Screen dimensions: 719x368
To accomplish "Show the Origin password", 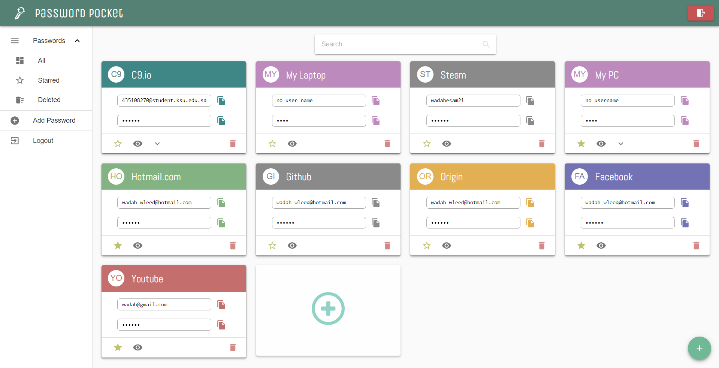I will pyautogui.click(x=447, y=246).
